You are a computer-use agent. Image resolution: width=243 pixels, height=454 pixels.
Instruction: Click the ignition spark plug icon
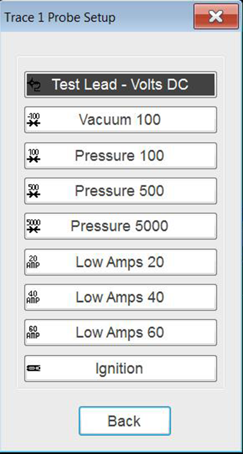click(x=34, y=368)
